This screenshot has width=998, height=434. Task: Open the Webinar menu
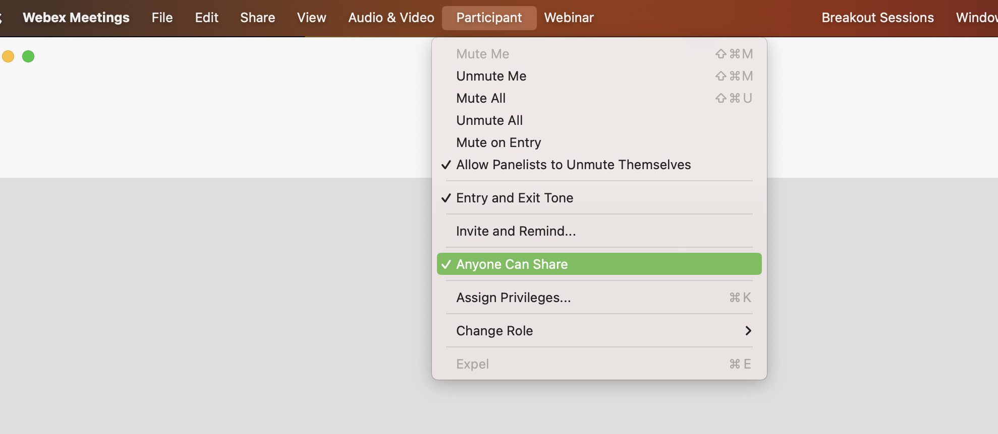[x=569, y=18]
